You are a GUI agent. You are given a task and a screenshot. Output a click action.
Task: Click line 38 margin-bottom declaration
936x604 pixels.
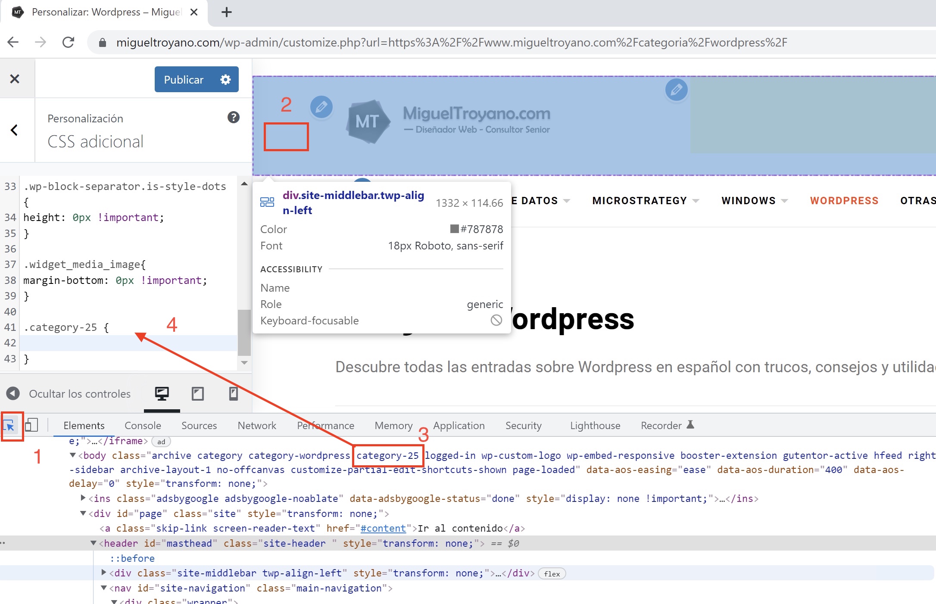pyautogui.click(x=115, y=280)
